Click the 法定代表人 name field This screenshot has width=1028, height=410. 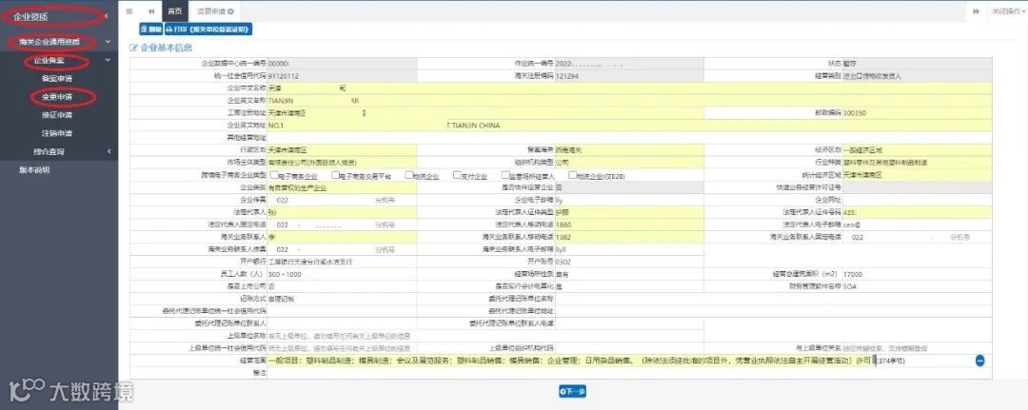(x=342, y=212)
